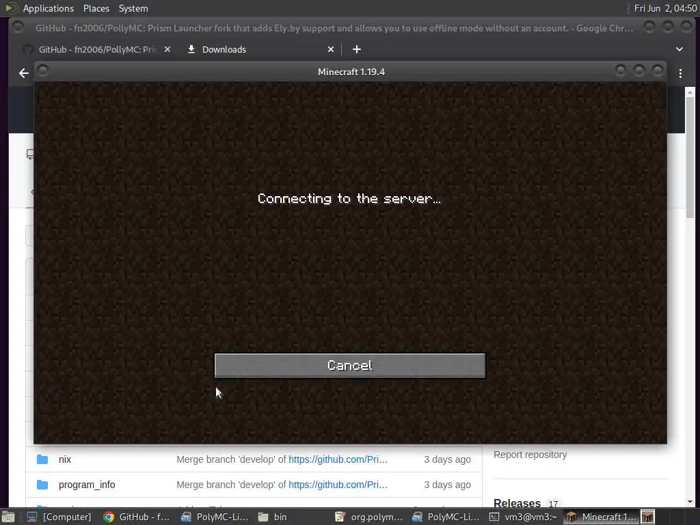Switch to the GitHub Chrome taskbar window
The height and width of the screenshot is (525, 700).
[136, 517]
